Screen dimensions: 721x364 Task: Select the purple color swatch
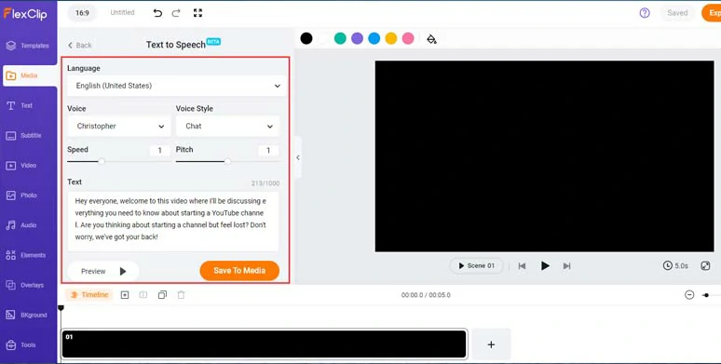pos(358,38)
